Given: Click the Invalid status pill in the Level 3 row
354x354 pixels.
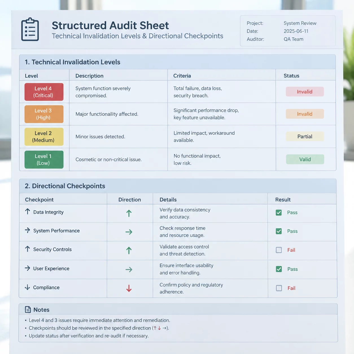Looking at the screenshot, I should [x=305, y=114].
